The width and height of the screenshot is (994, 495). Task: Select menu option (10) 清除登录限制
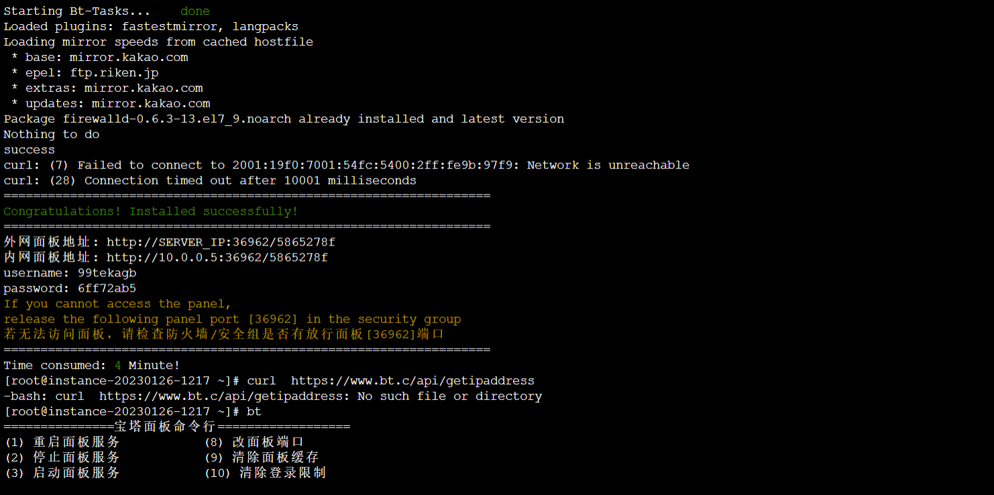click(265, 473)
